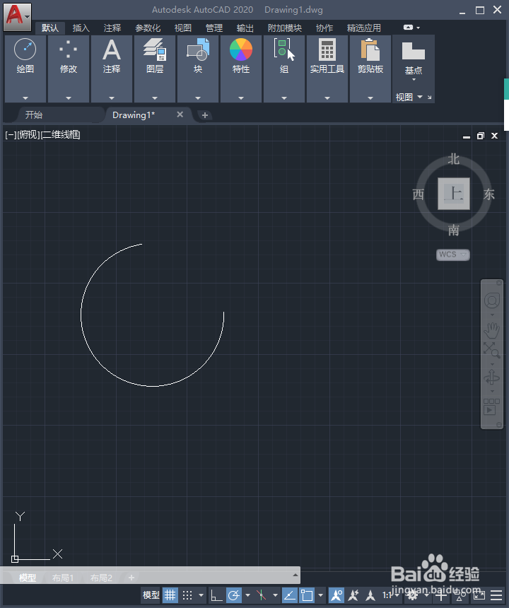The image size is (509, 608).
Task: Click the new drawing plus tab button
Action: click(x=205, y=115)
